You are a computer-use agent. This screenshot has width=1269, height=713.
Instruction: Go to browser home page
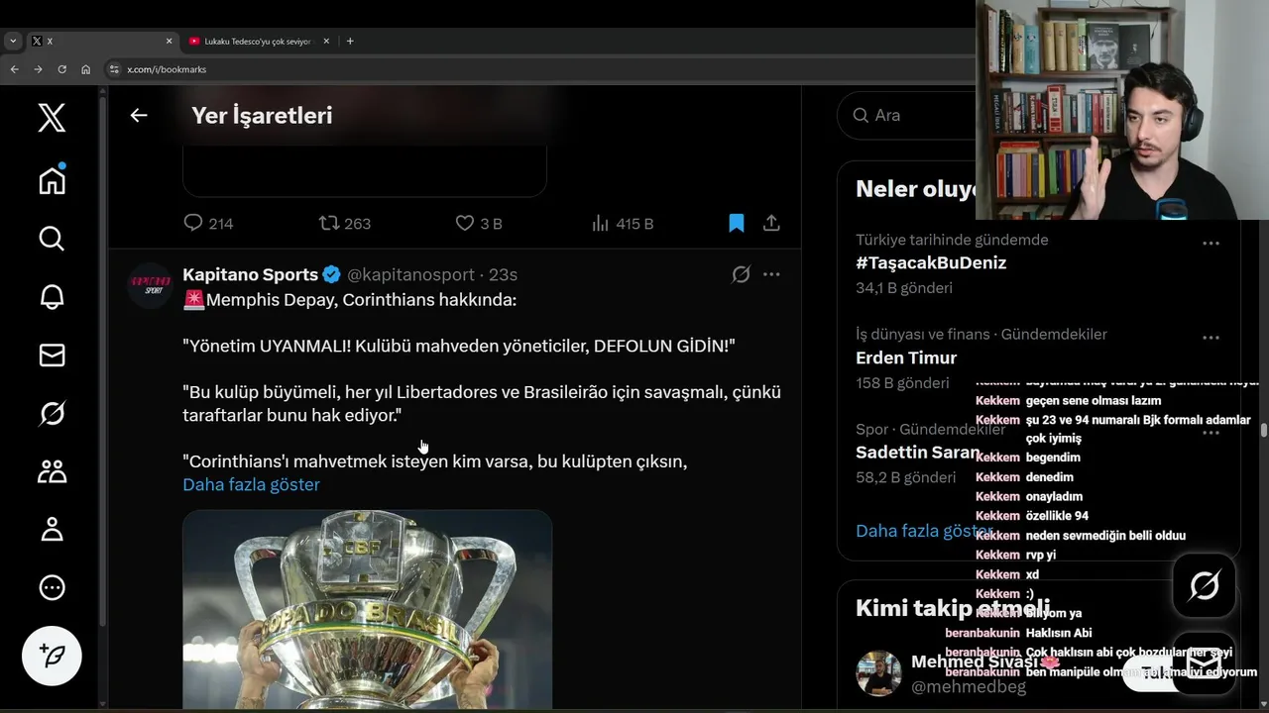click(85, 69)
